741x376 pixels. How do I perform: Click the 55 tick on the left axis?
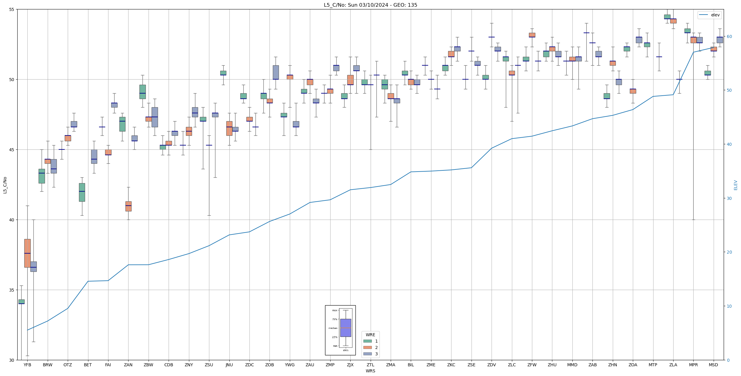[12, 9]
